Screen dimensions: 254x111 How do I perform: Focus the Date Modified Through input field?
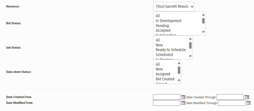[x=232, y=103]
